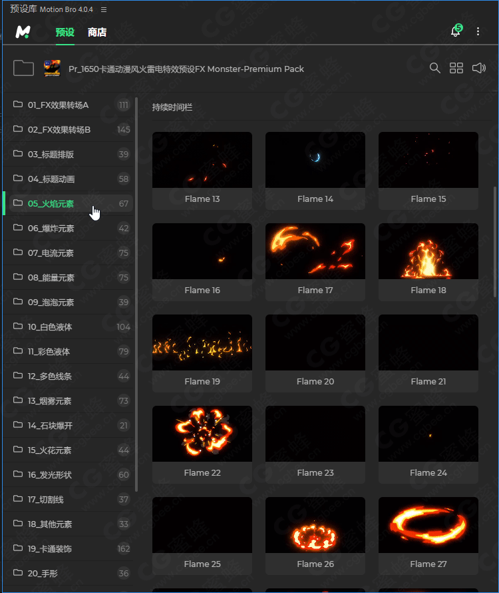Open the search magnifier
Viewport: 499px width, 593px height.
click(x=434, y=68)
